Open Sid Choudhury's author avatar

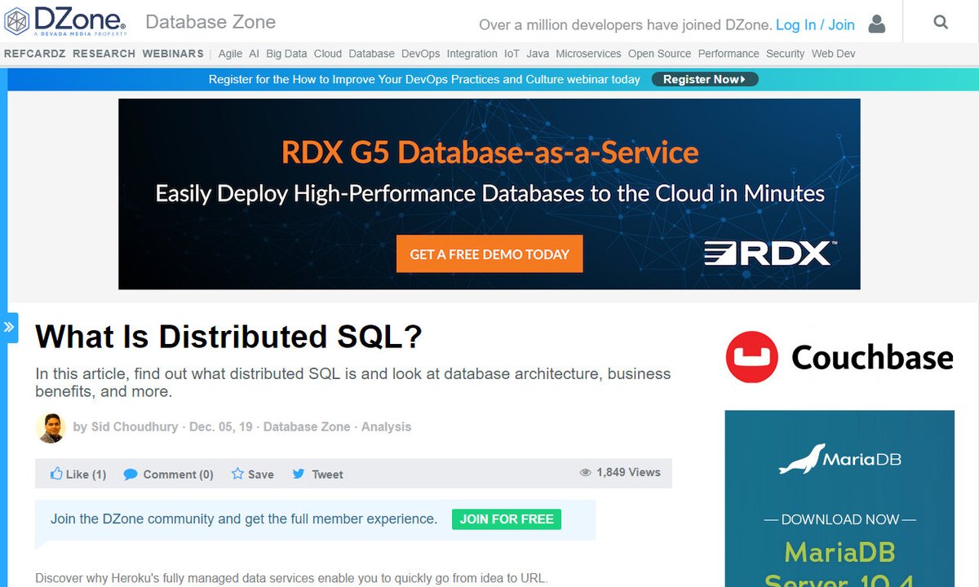(x=51, y=427)
